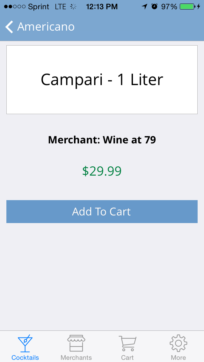Switch to the Cocktails tab label

coord(25,358)
